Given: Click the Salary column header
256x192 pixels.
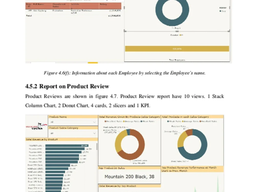Looking at the screenshot, I should [102, 4].
